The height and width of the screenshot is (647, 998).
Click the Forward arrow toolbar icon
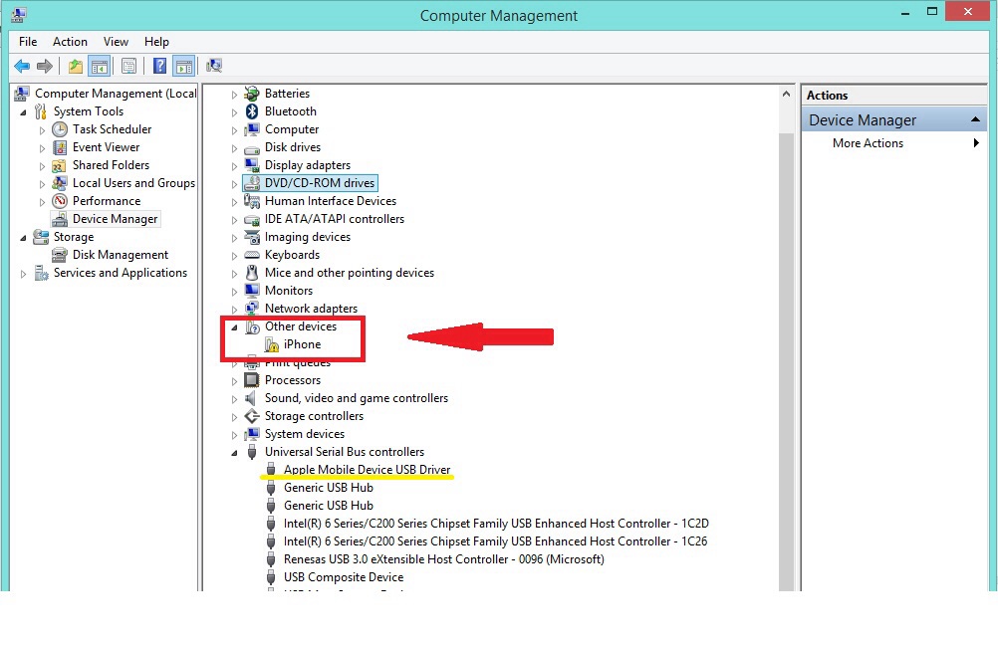click(45, 66)
